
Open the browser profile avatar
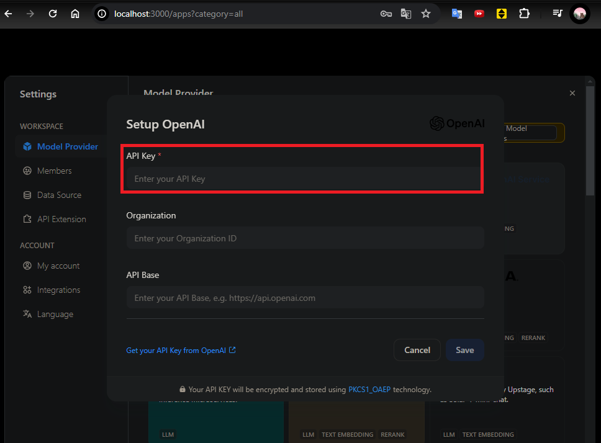579,14
